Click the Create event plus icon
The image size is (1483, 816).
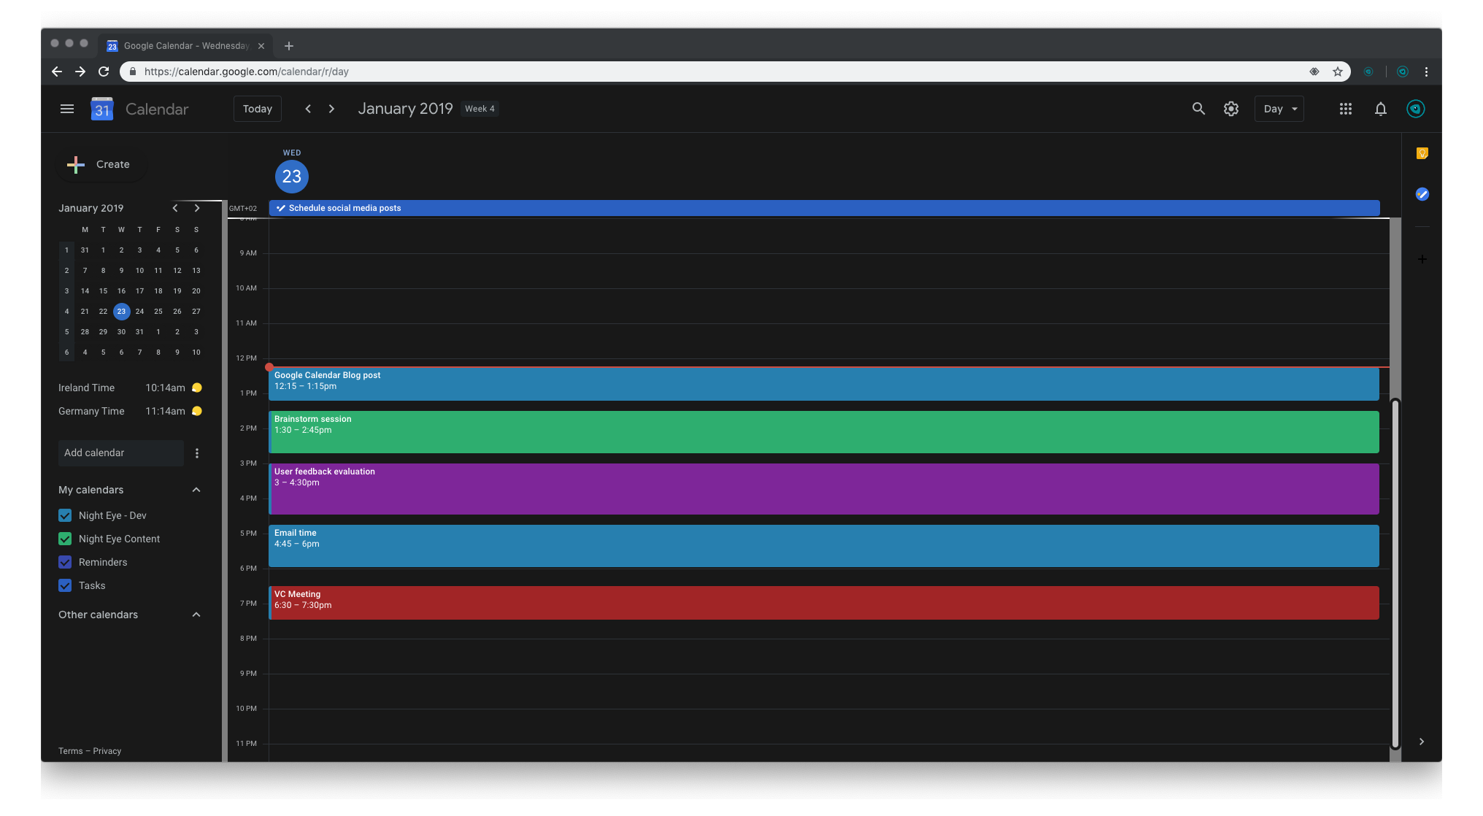click(75, 163)
